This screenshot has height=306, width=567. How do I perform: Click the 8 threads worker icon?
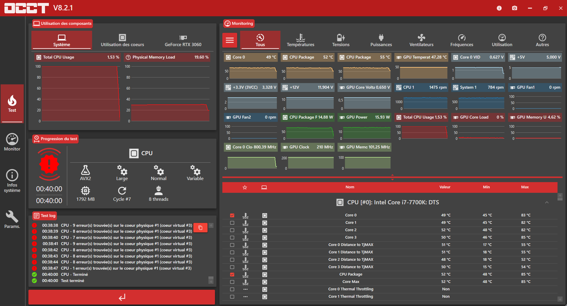pos(159,191)
